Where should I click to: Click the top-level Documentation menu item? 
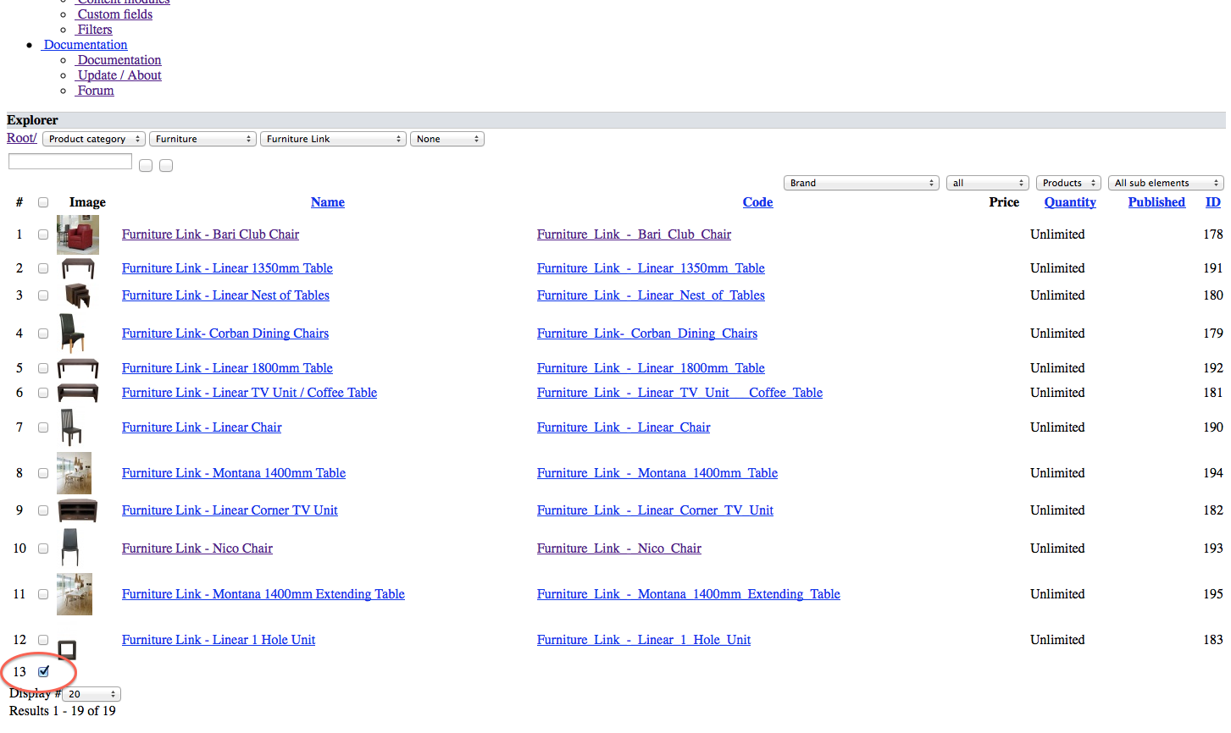85,45
